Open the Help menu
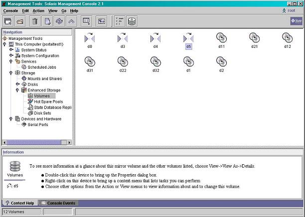305x217 pixels. (x=74, y=11)
